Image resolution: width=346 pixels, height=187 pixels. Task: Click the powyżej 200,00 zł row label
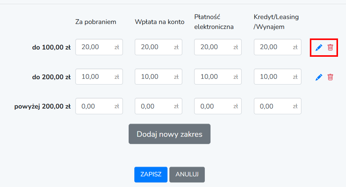(42, 106)
